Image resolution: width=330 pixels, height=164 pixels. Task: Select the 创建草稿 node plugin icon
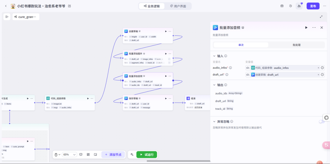tap(126, 31)
